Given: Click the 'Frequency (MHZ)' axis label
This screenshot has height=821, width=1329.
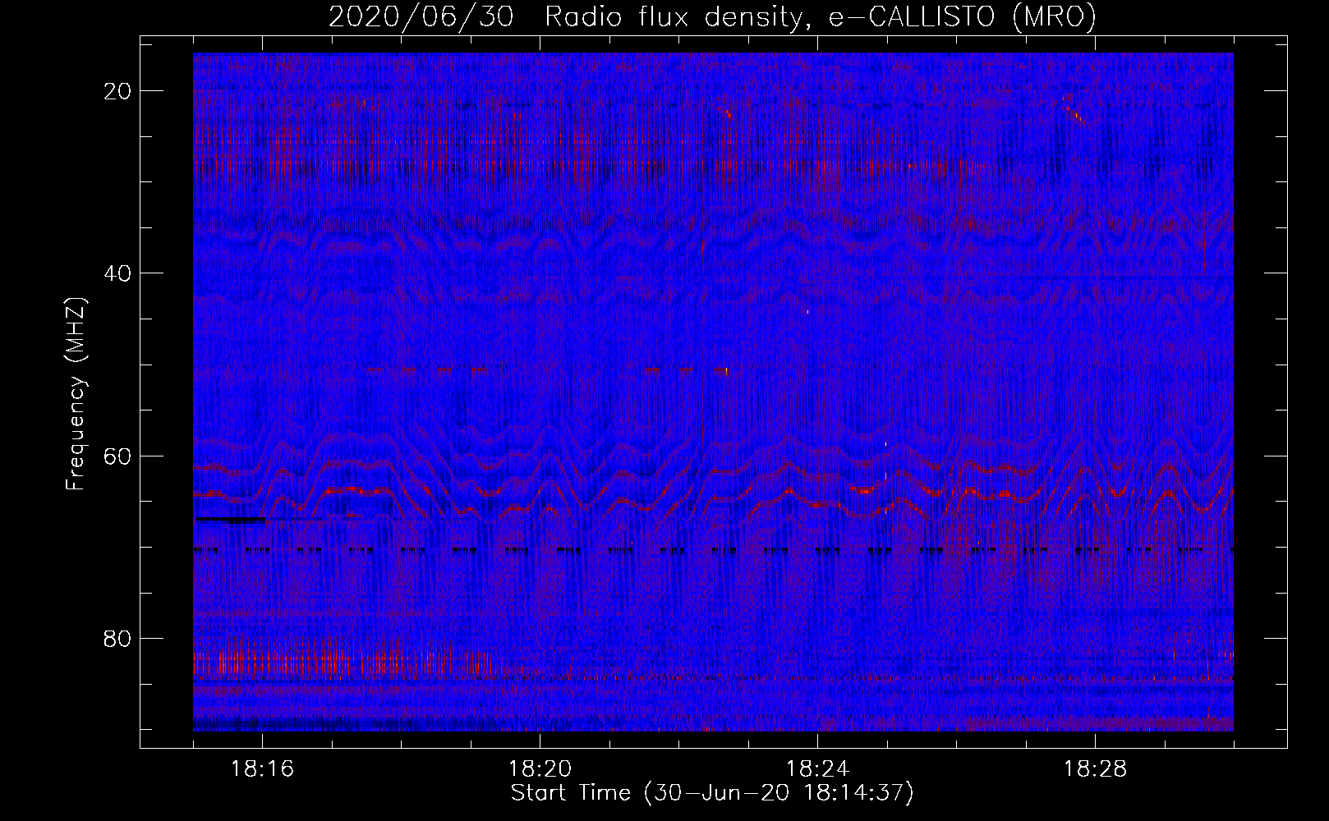Looking at the screenshot, I should (76, 394).
